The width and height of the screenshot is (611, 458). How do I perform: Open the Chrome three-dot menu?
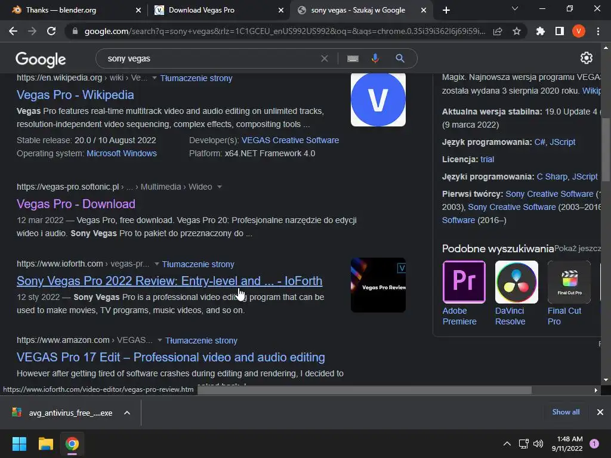click(598, 31)
